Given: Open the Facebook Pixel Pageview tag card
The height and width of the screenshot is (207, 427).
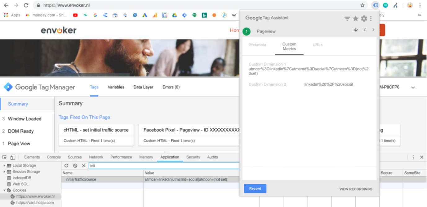Looking at the screenshot, I should pyautogui.click(x=189, y=135).
